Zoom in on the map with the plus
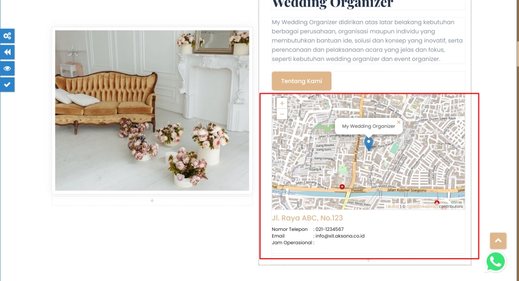 coord(282,103)
